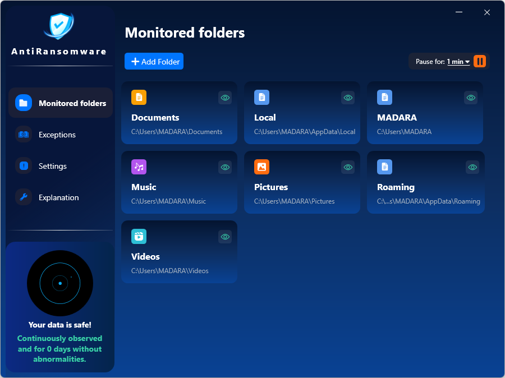Click the AntiRansomware shield logo
Image resolution: width=505 pixels, height=378 pixels.
point(59,26)
